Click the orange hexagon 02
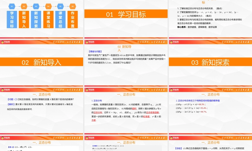 [24, 6]
